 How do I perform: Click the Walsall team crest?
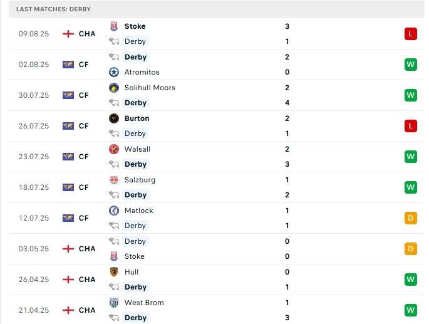pos(114,149)
